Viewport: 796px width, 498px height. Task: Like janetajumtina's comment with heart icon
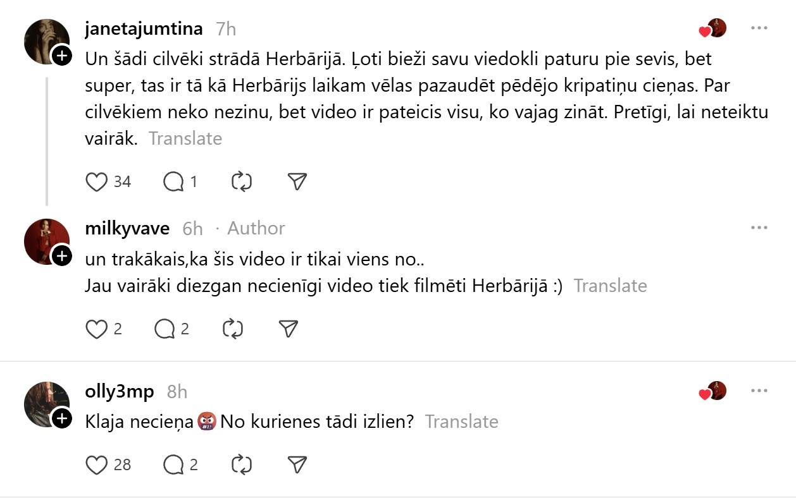97,182
